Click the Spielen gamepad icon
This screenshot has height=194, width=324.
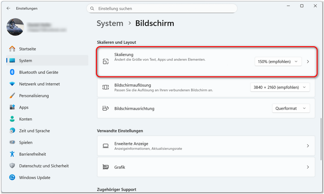(12, 142)
